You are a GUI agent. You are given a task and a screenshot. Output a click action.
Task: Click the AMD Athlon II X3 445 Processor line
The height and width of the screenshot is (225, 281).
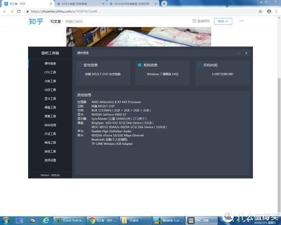pos(116,102)
